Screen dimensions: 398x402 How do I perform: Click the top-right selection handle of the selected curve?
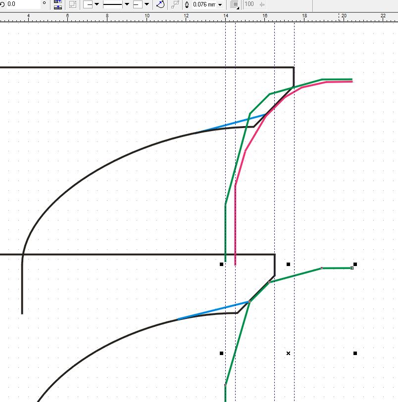355,264
